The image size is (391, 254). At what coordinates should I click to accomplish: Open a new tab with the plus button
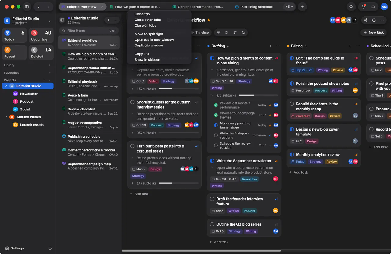[x=302, y=7]
